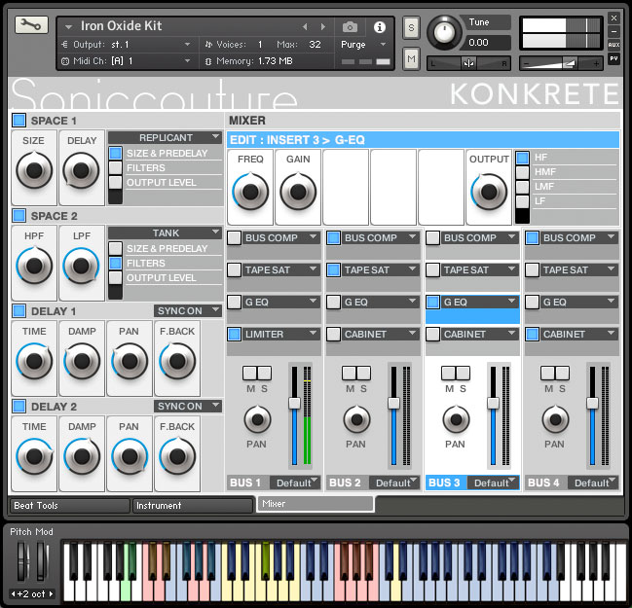Select the Mixer tab
The image size is (632, 608).
pyautogui.click(x=316, y=504)
